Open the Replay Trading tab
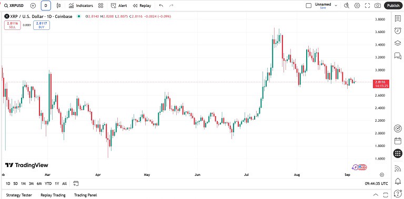 [x=53, y=195]
